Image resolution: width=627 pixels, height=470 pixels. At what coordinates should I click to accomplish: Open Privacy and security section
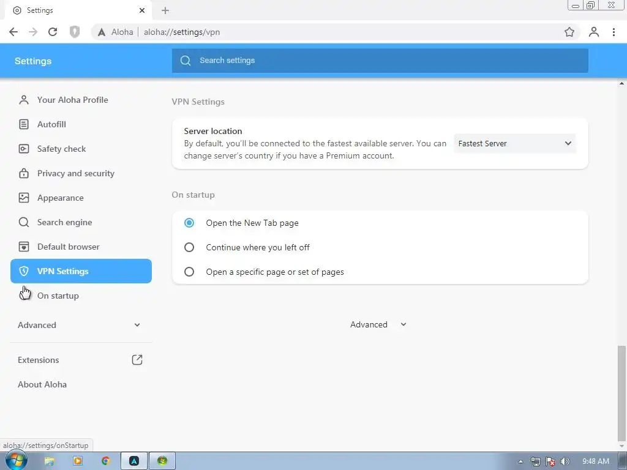[x=81, y=173]
